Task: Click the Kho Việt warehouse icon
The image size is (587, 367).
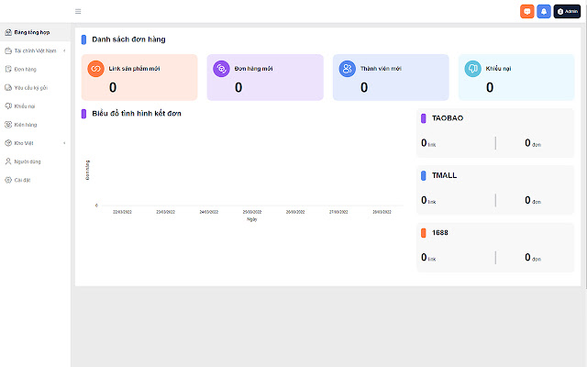Action: (x=8, y=143)
